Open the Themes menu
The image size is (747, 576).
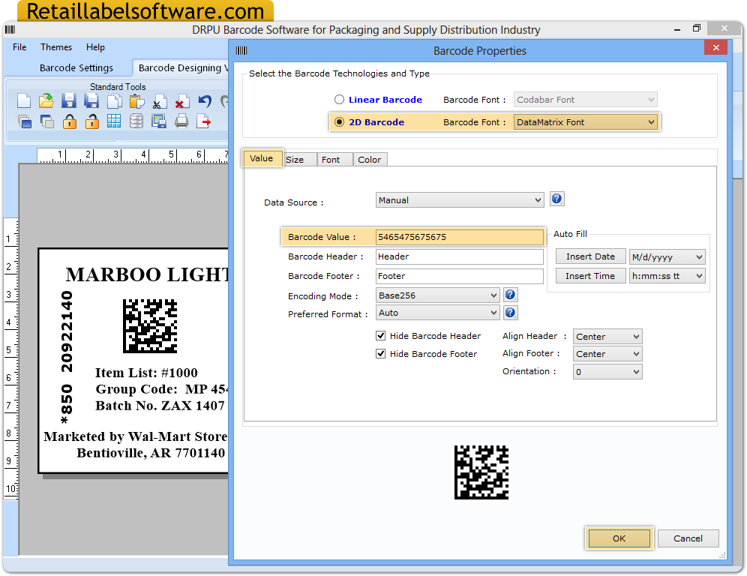tap(56, 47)
